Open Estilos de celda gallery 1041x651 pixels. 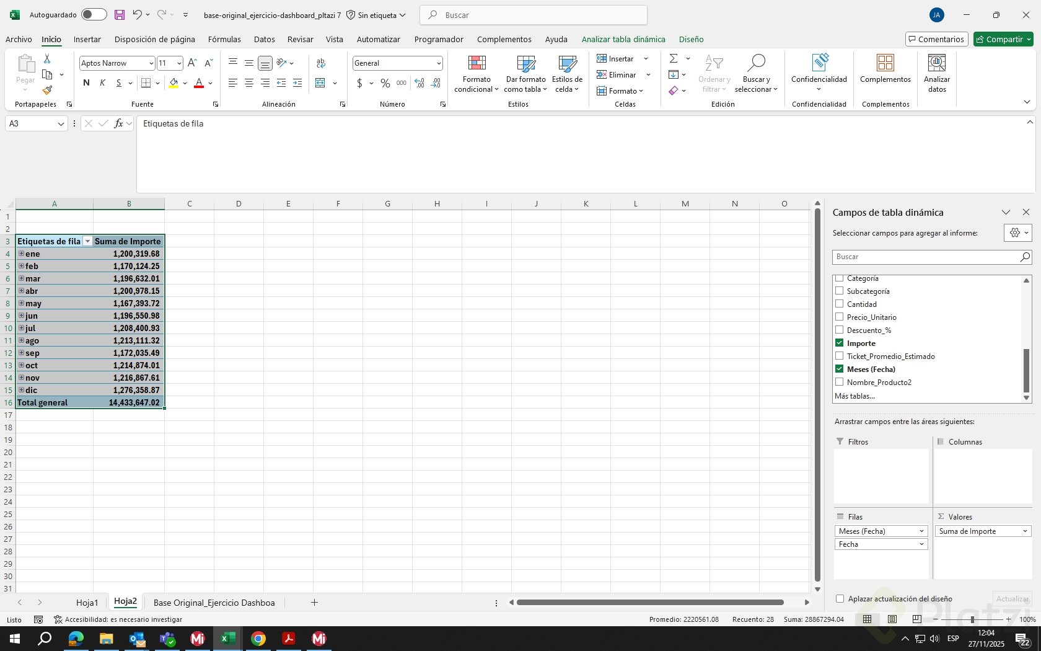click(x=567, y=74)
